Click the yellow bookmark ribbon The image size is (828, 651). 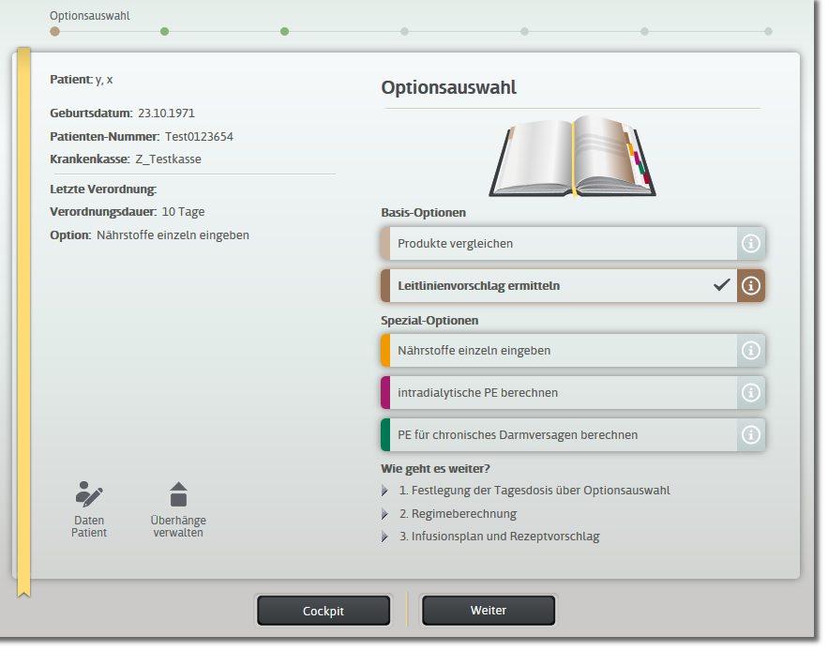coord(23,323)
